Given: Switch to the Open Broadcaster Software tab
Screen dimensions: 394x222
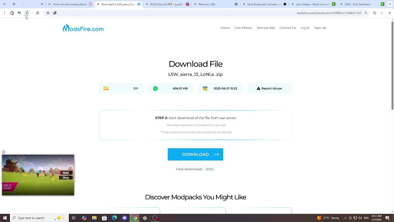Looking at the screenshot, I should point(264,4).
